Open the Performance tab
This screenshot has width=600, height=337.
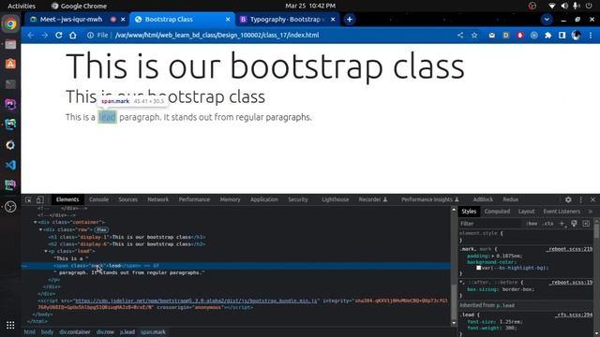click(194, 199)
